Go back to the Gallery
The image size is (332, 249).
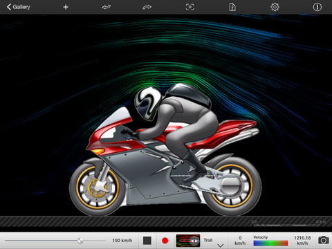pyautogui.click(x=19, y=7)
